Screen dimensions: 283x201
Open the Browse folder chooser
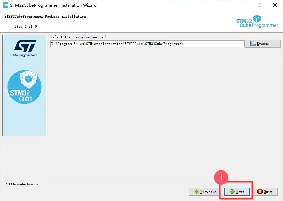263,44
